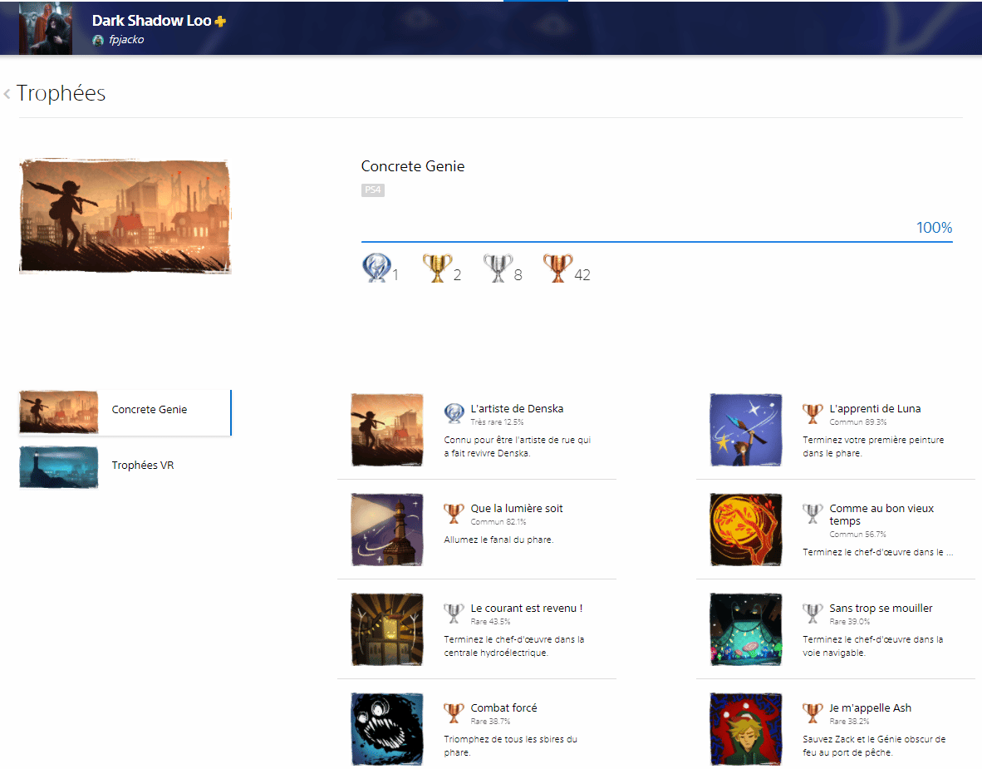Click the Très rare 12.5% rarity label
This screenshot has height=769, width=982.
498,421
